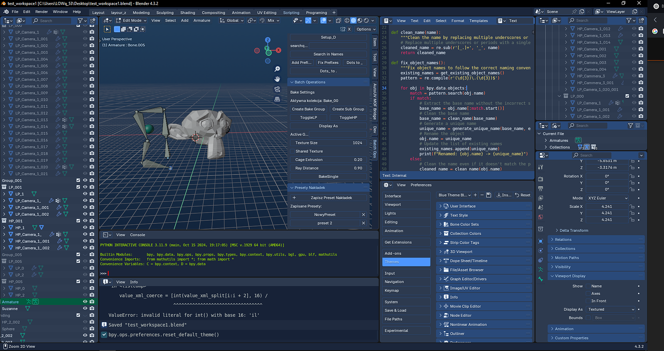Toggle camera view gizmo in viewport

pyautogui.click(x=277, y=89)
